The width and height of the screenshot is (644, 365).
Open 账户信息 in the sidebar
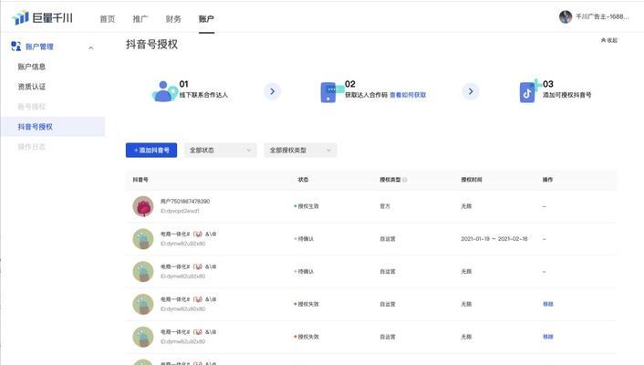[32, 67]
